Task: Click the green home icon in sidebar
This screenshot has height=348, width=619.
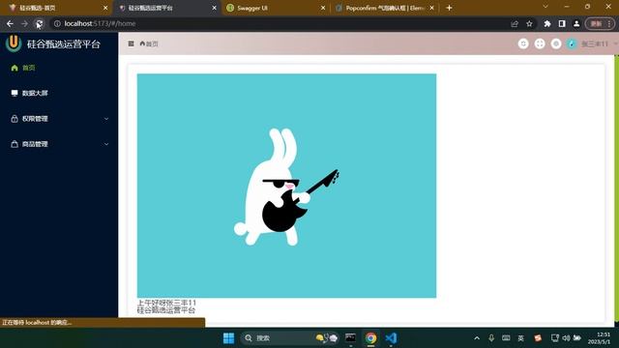Action: pos(15,68)
